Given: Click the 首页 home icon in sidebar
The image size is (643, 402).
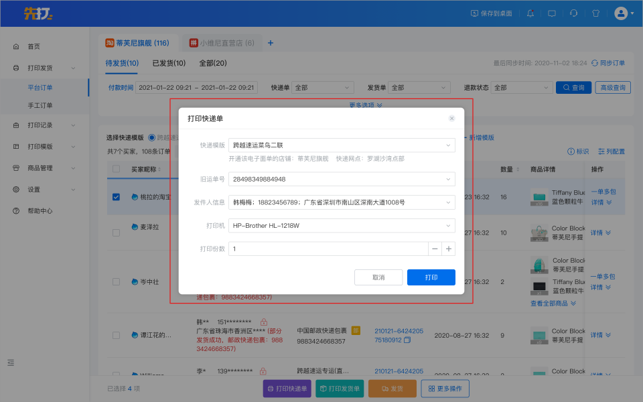Looking at the screenshot, I should pyautogui.click(x=16, y=47).
